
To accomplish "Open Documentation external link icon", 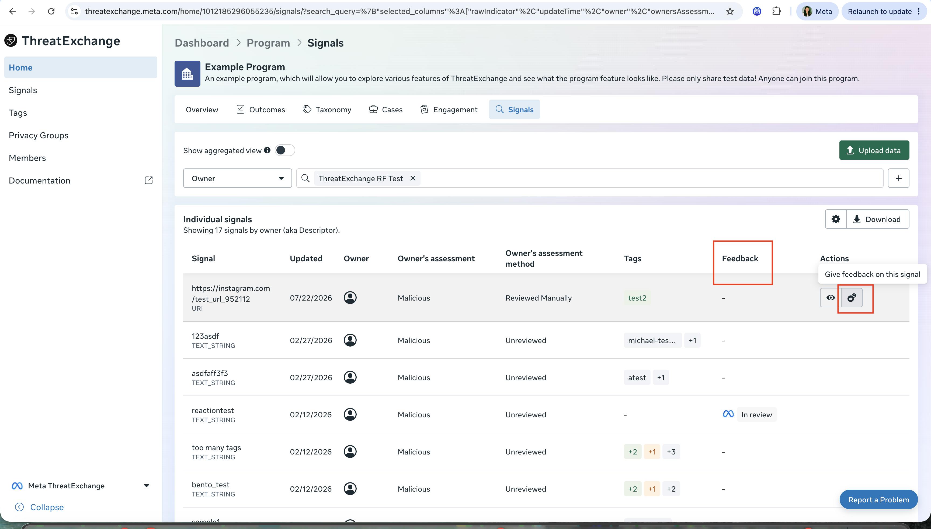I will (x=148, y=180).
